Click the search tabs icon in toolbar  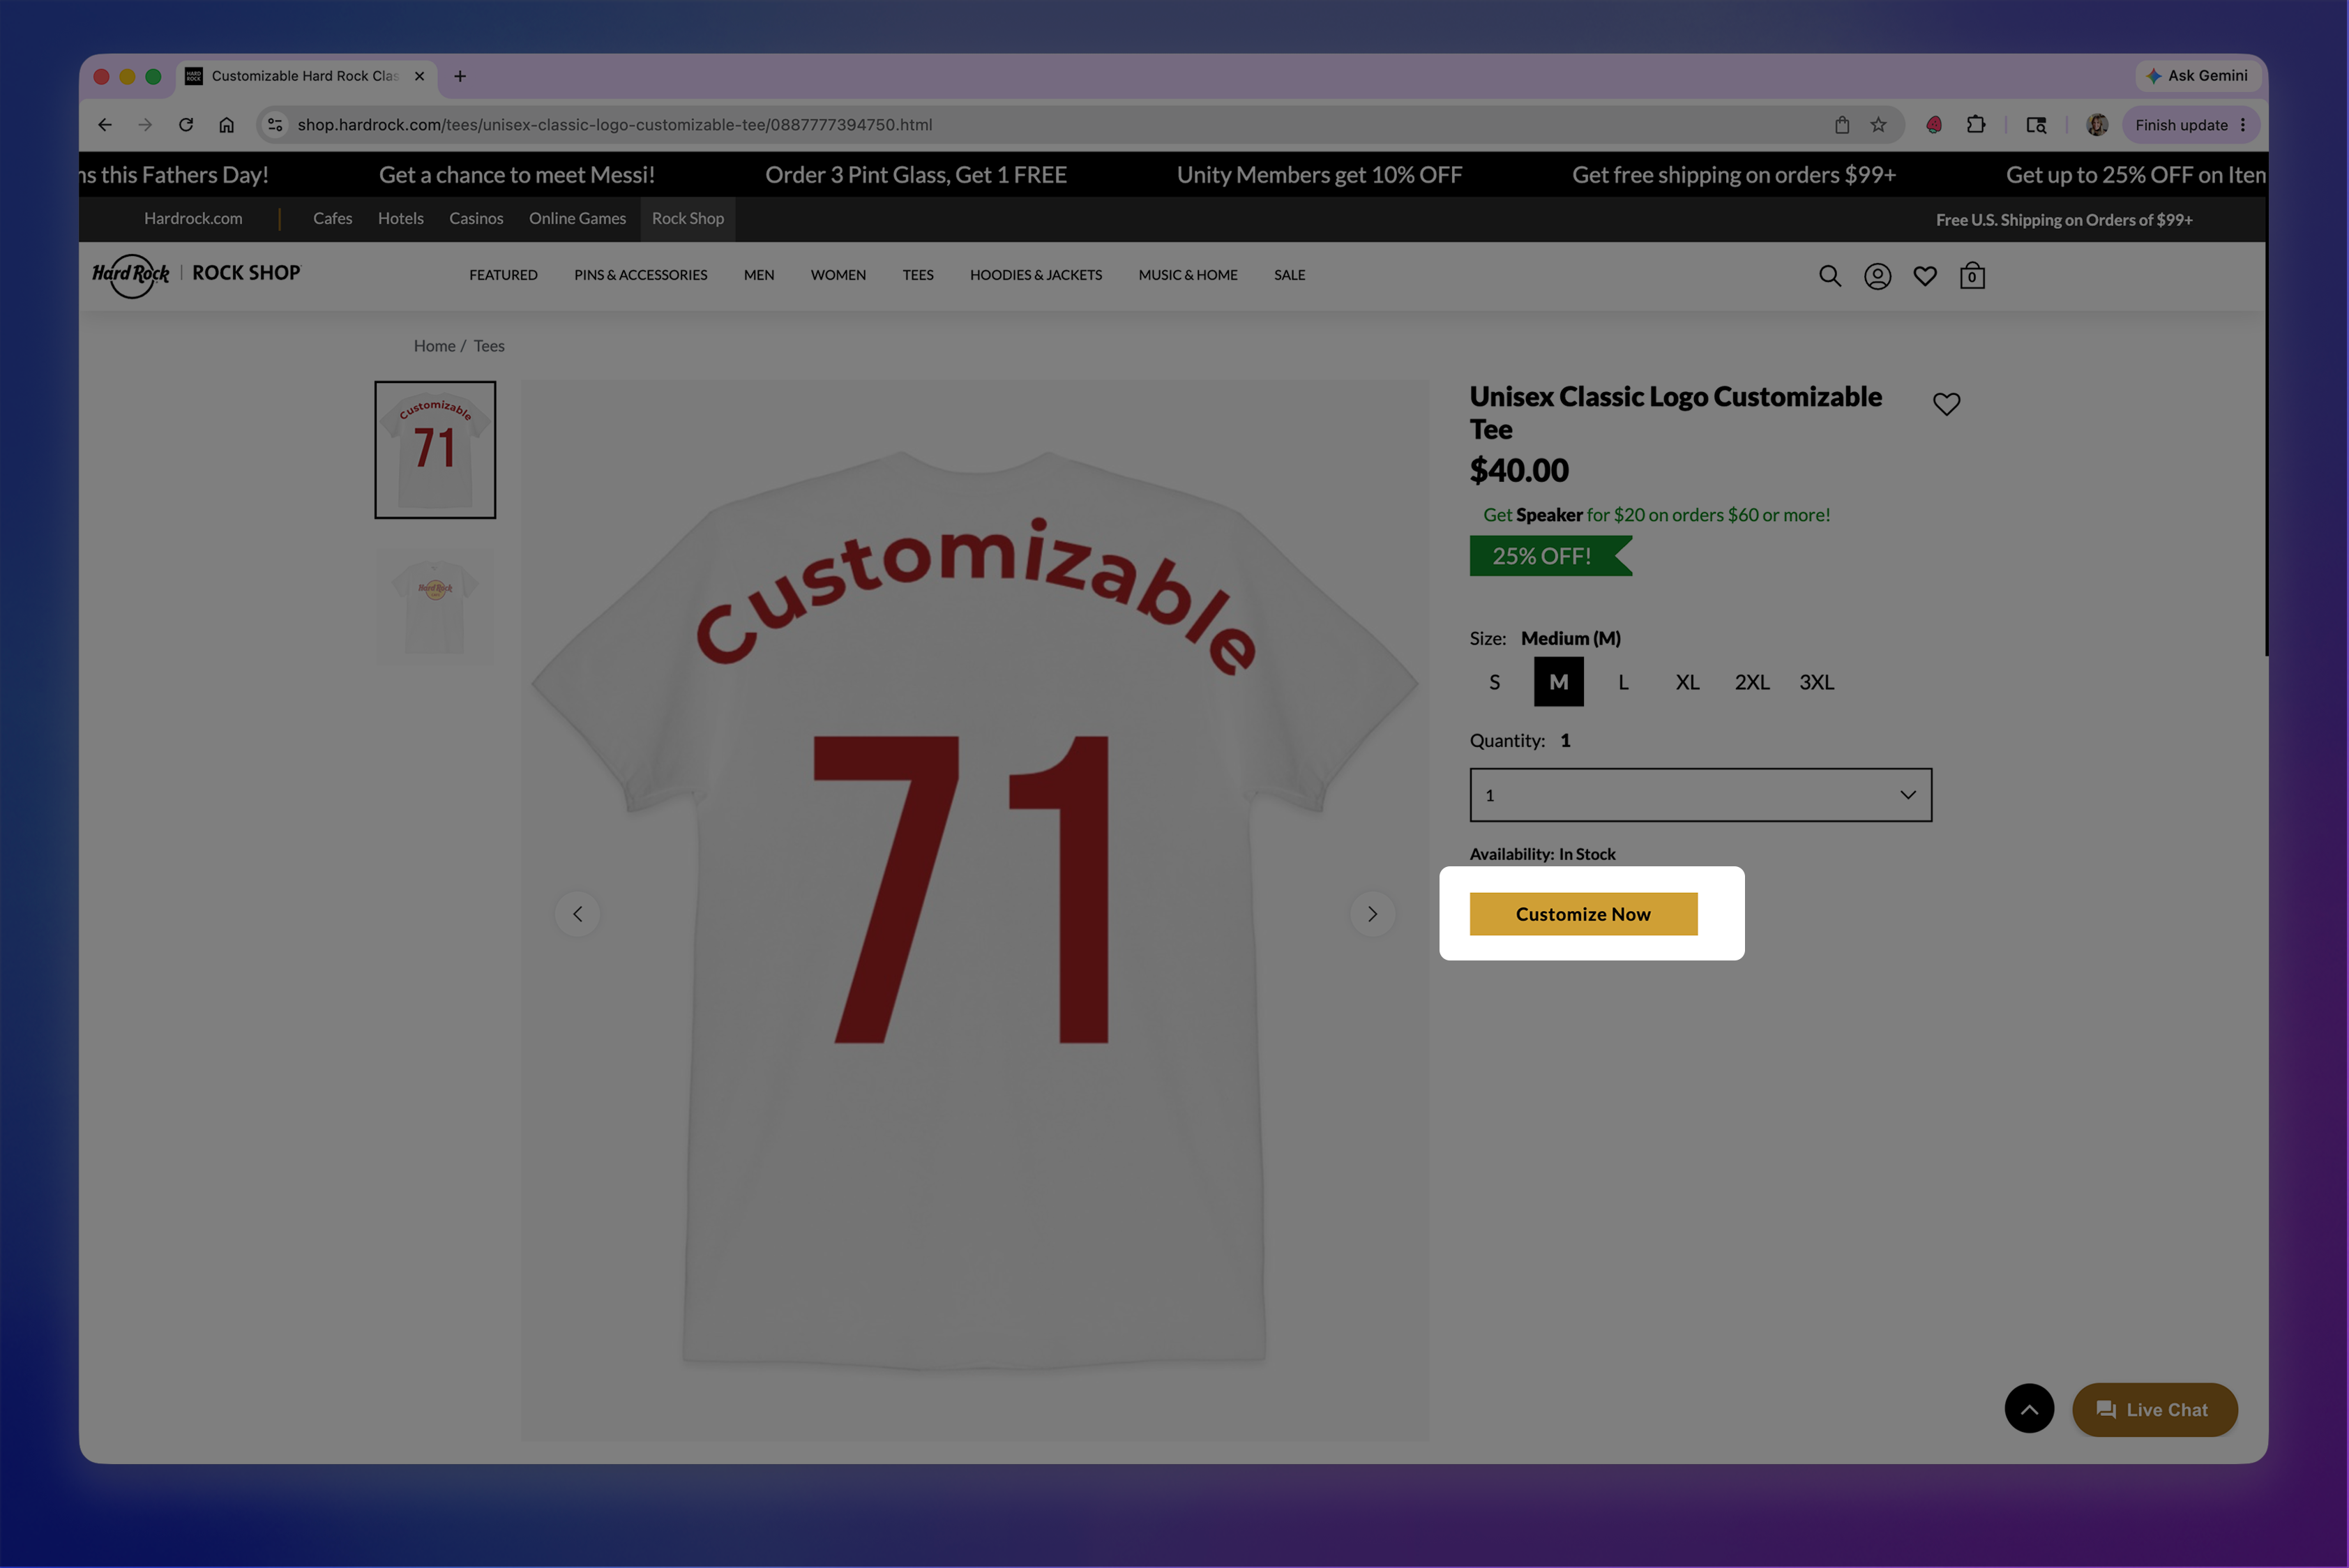2036,125
